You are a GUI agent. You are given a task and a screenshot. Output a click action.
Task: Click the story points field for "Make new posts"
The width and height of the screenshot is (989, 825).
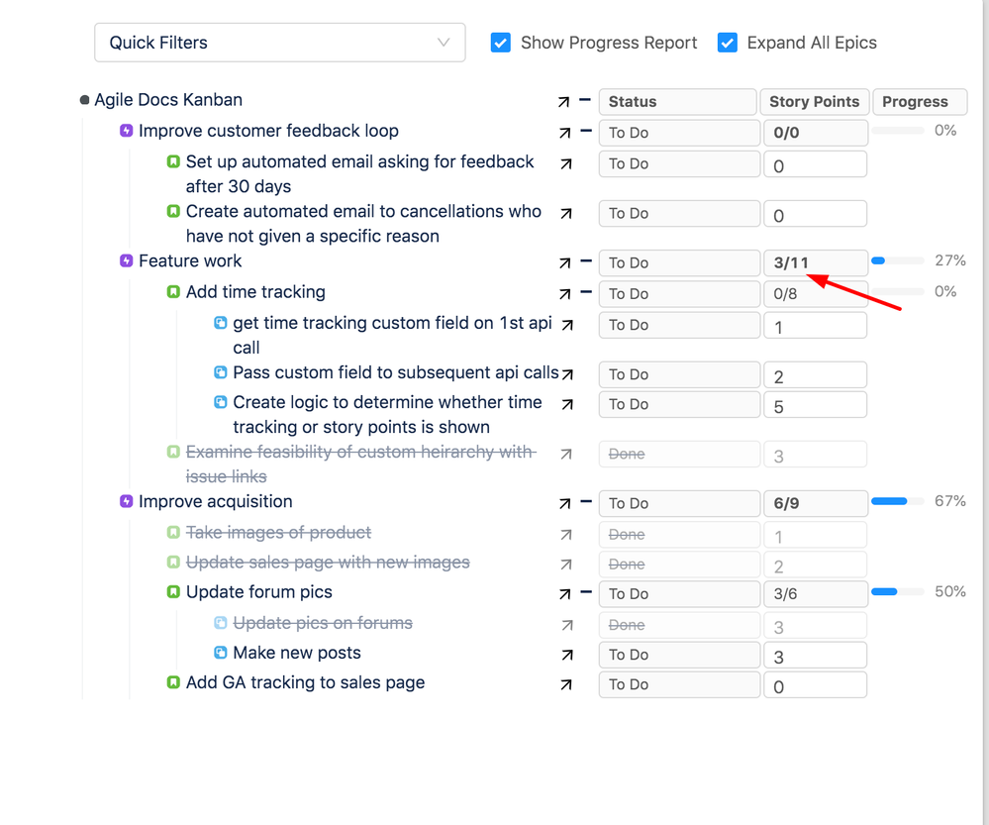pyautogui.click(x=815, y=654)
